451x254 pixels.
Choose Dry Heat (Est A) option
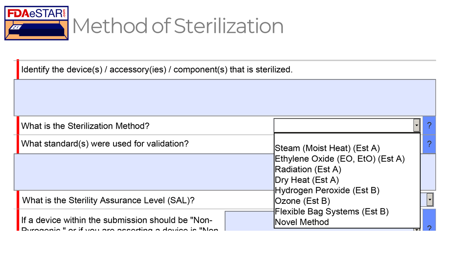coord(306,180)
